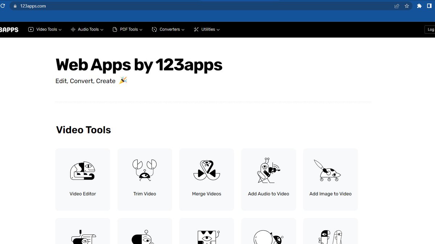The height and width of the screenshot is (244, 435).
Task: Expand the Video Tools dropdown chevron
Action: coord(60,30)
